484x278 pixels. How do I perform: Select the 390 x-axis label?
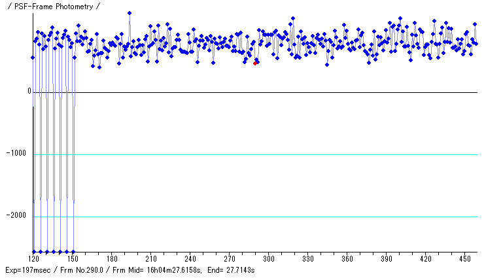[x=386, y=259]
